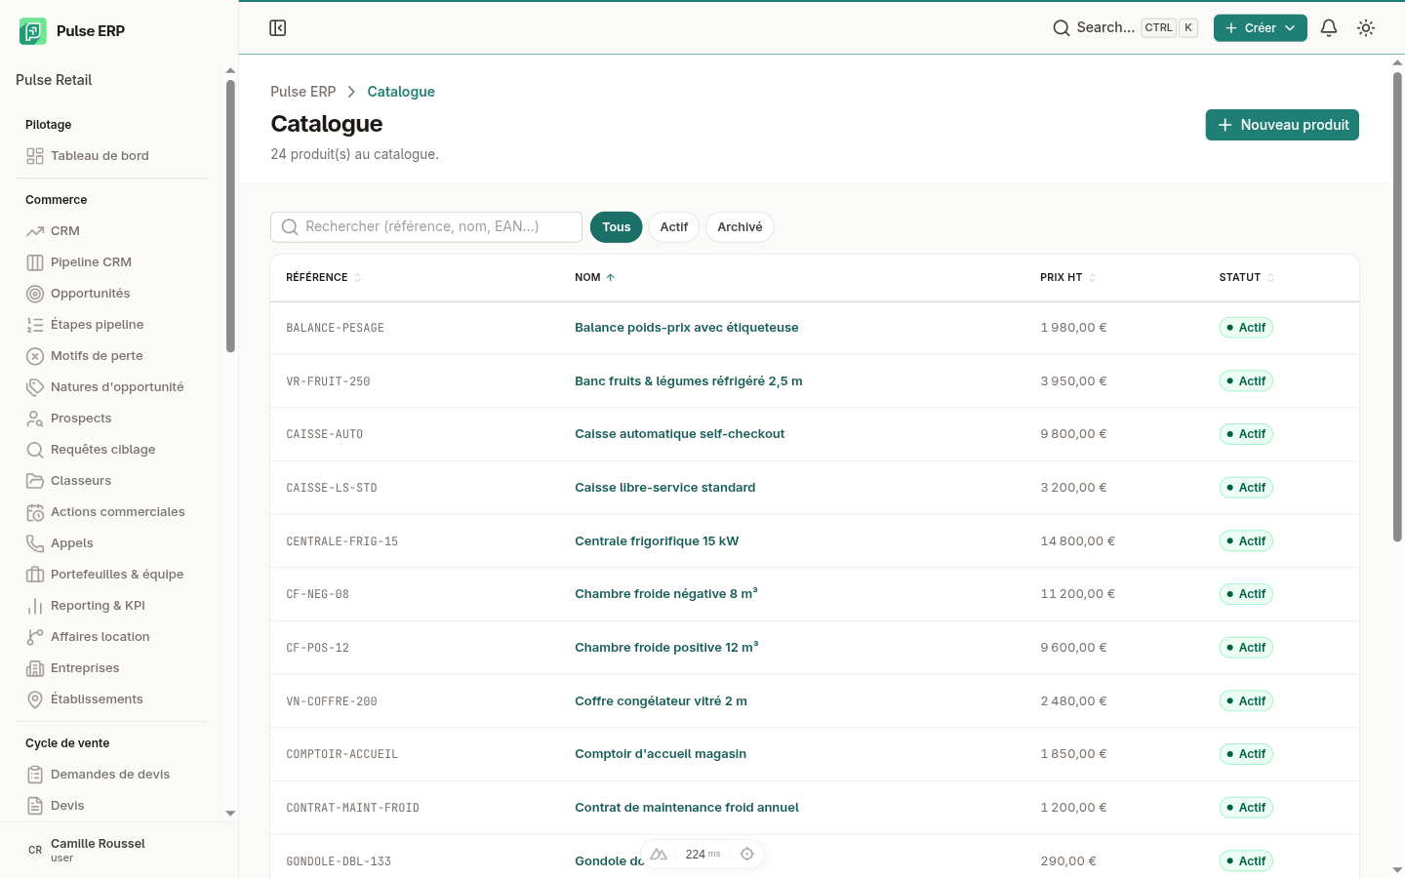Click the sidebar scrollbar thumb

pos(231,217)
